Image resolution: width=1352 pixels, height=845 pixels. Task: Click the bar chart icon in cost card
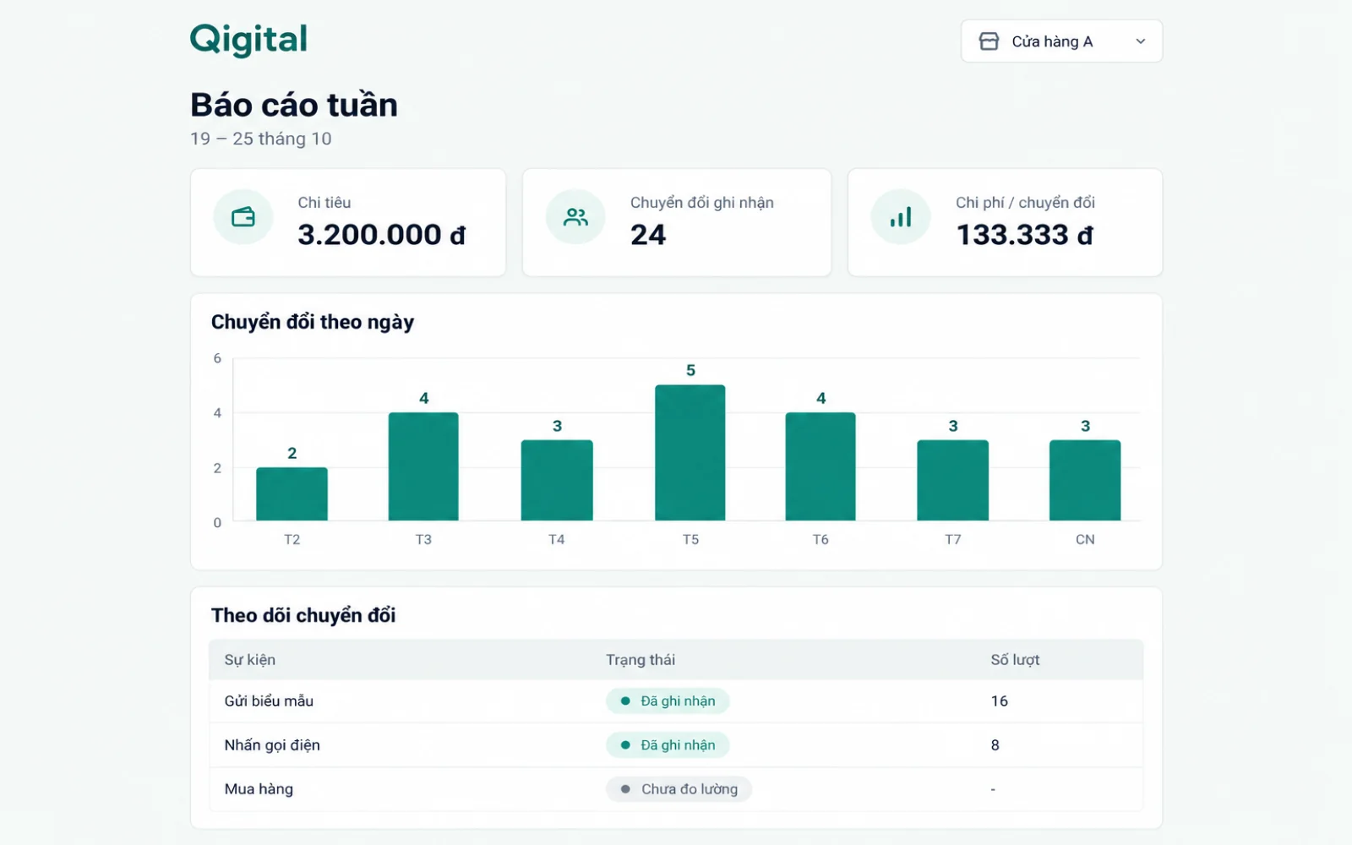pos(901,217)
